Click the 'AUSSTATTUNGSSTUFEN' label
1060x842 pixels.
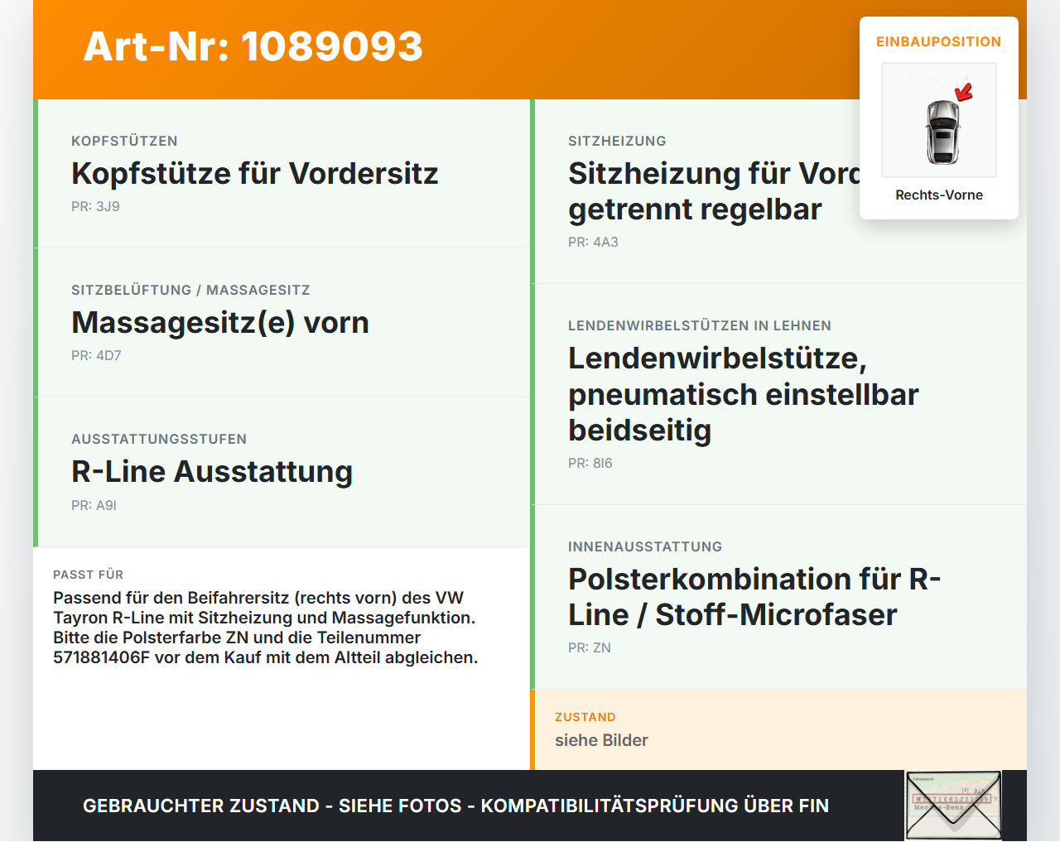(x=159, y=439)
